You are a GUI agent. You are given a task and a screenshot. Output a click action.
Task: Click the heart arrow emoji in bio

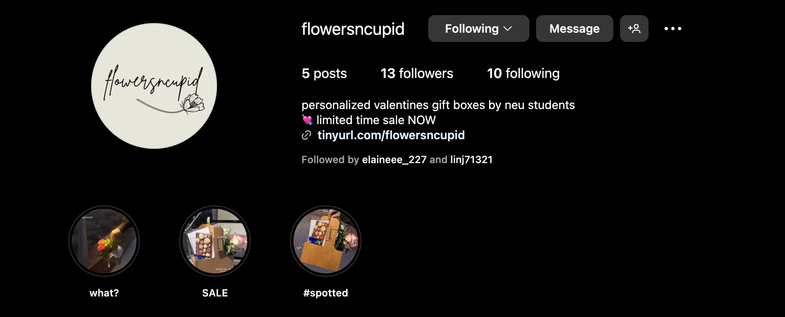point(307,120)
